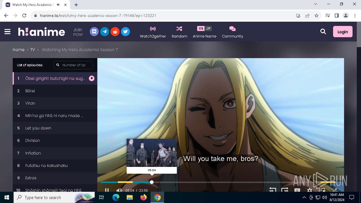
Task: Go to a Random anime
Action: [x=179, y=32]
